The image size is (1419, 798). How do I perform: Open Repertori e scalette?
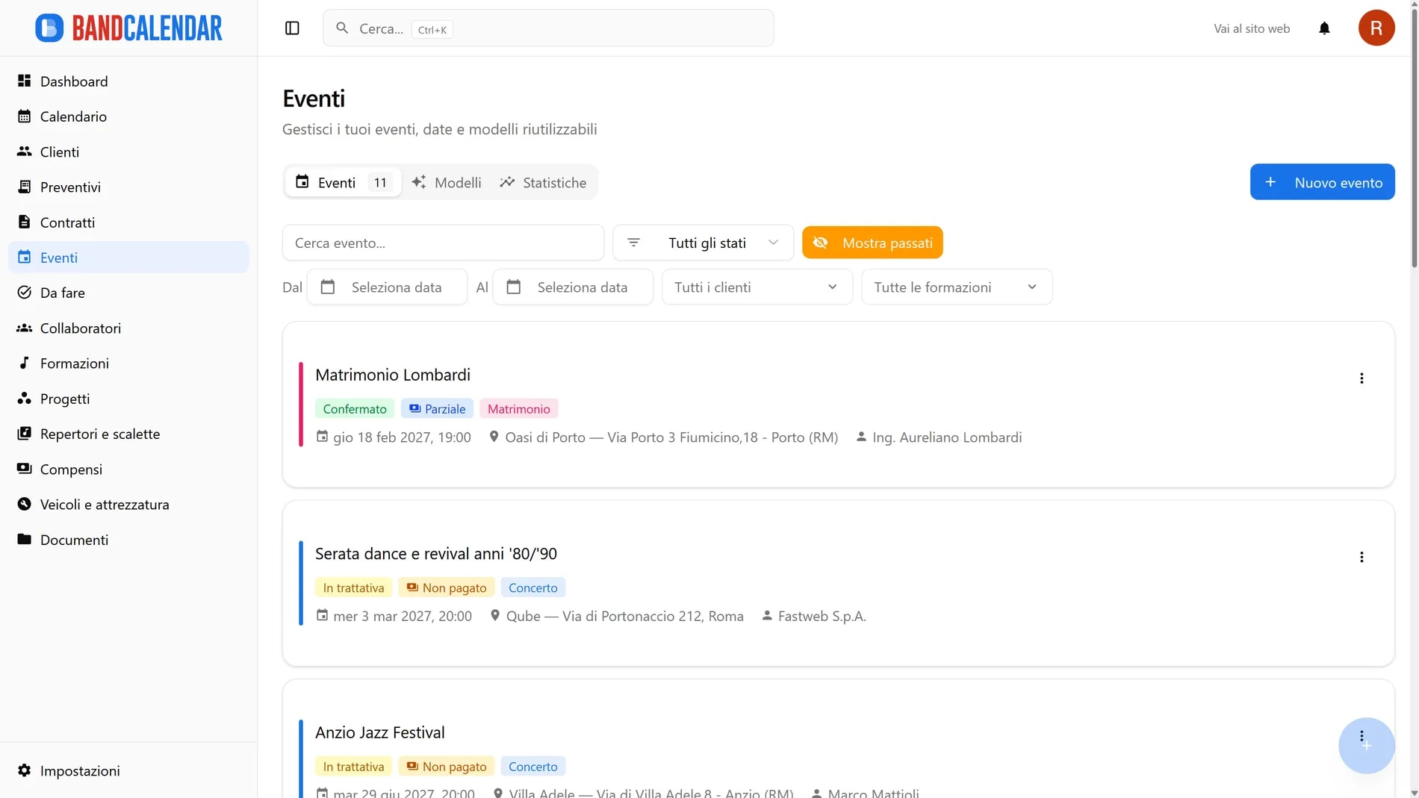[128, 434]
